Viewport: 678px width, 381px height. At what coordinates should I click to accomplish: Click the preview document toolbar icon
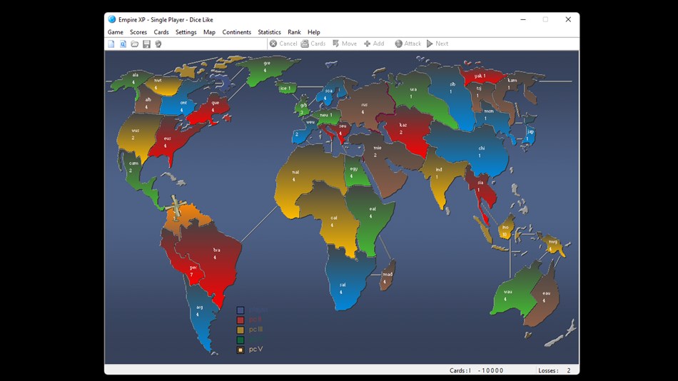[x=123, y=44]
